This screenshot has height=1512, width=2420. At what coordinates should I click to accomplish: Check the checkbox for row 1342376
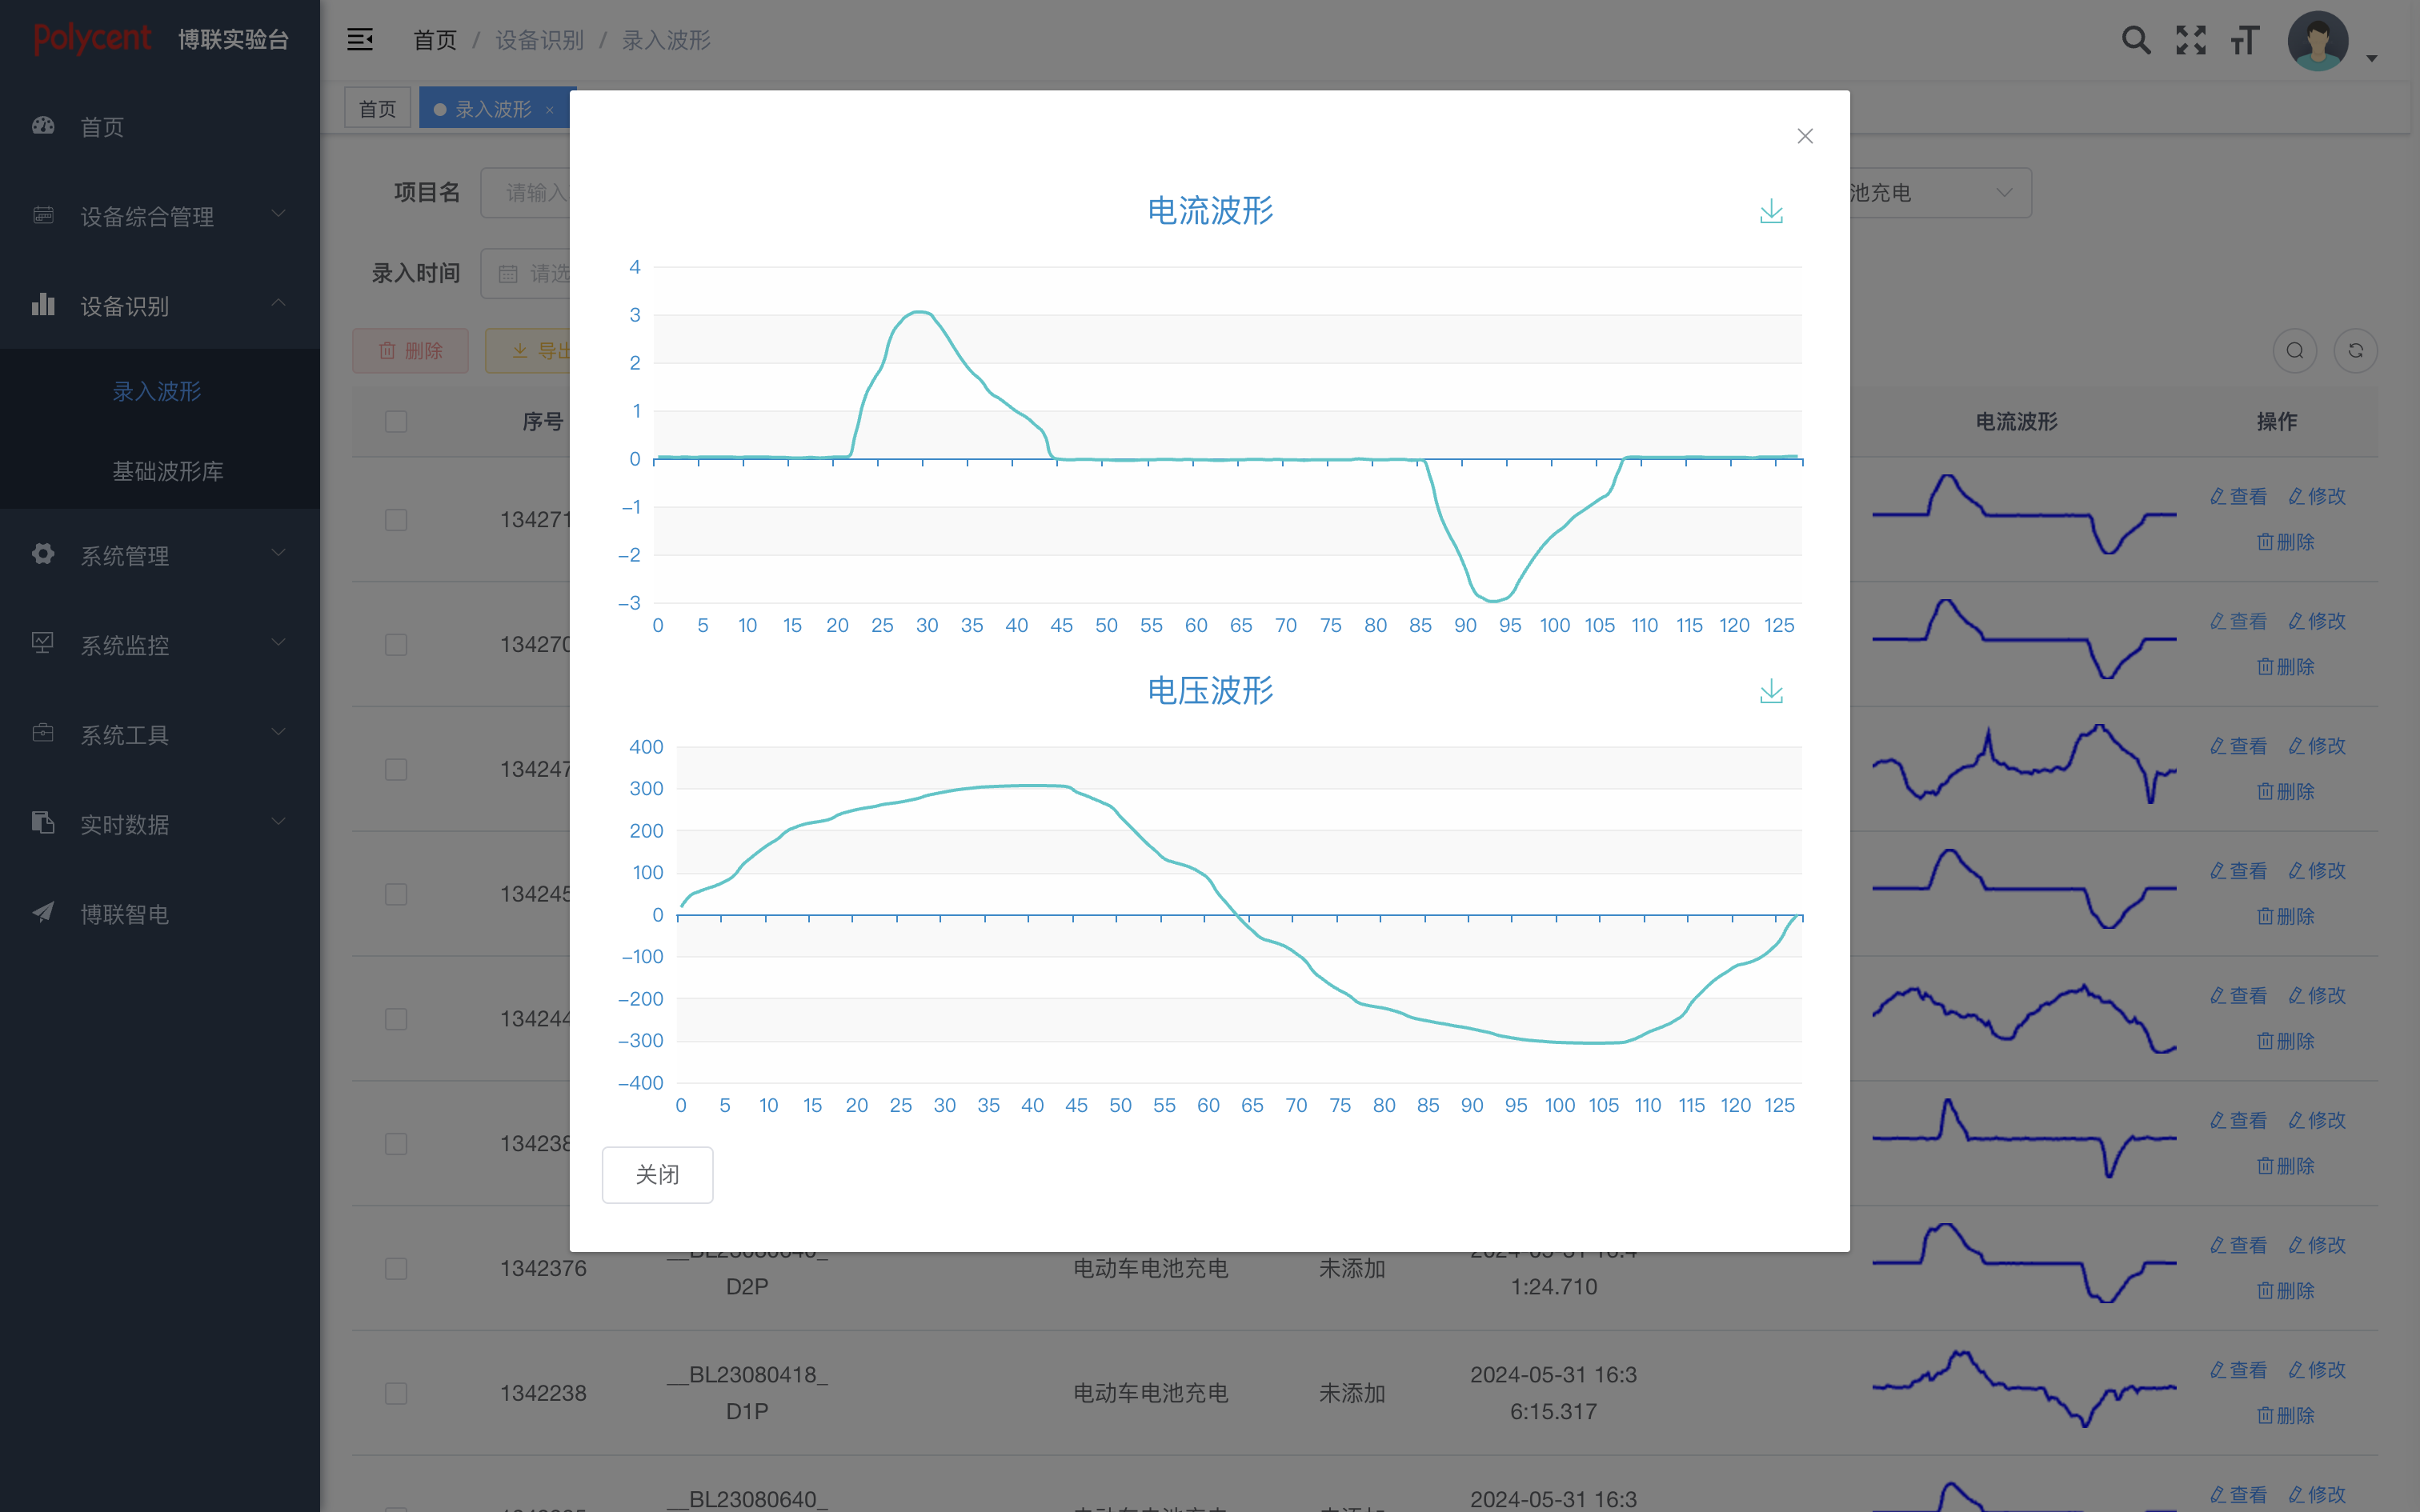396,1268
